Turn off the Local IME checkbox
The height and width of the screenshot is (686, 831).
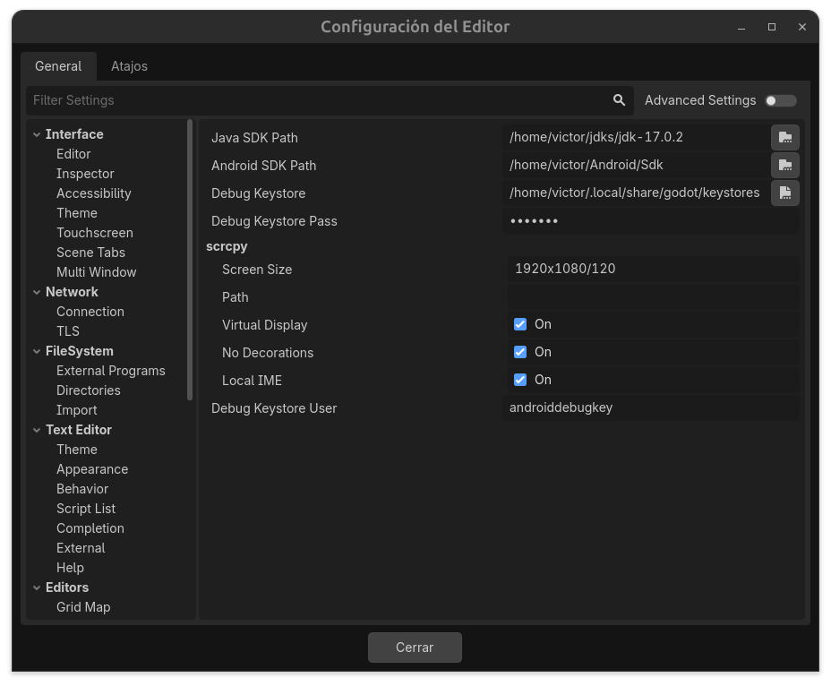[519, 380]
